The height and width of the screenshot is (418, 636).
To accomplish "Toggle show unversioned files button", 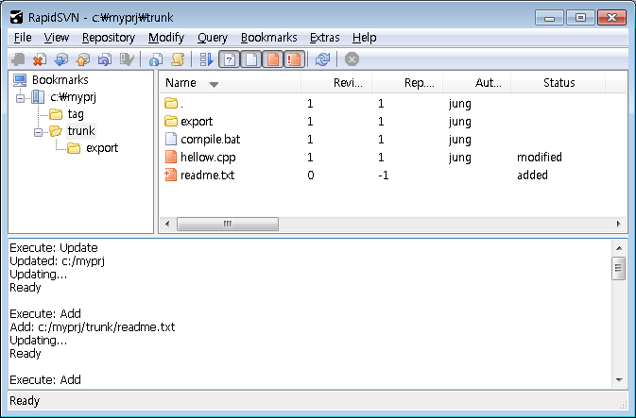I will pos(230,59).
